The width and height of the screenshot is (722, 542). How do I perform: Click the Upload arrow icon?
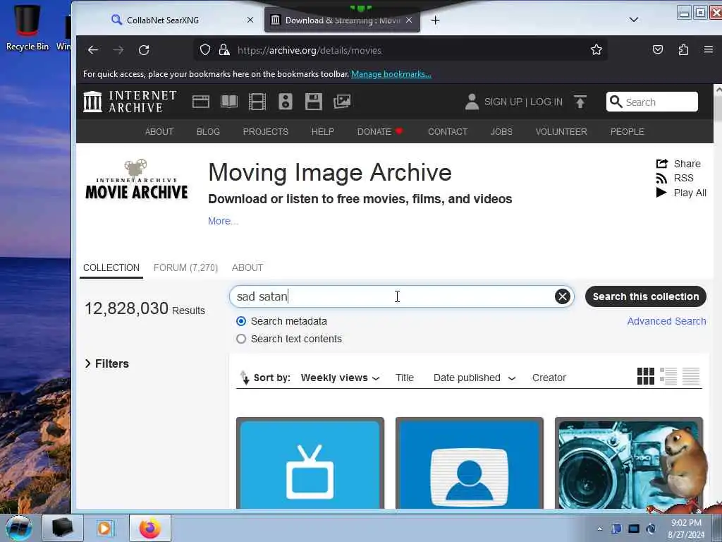click(x=580, y=102)
